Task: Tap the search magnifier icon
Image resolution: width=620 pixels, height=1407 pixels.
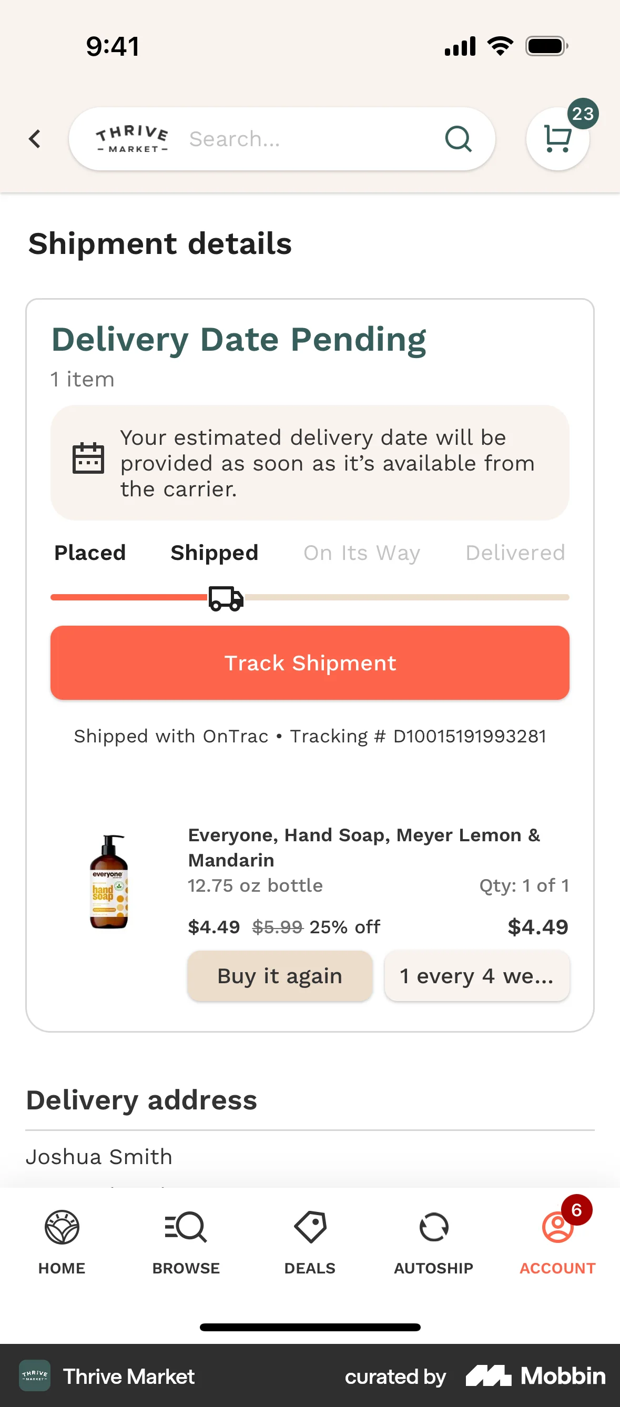Action: point(458,139)
